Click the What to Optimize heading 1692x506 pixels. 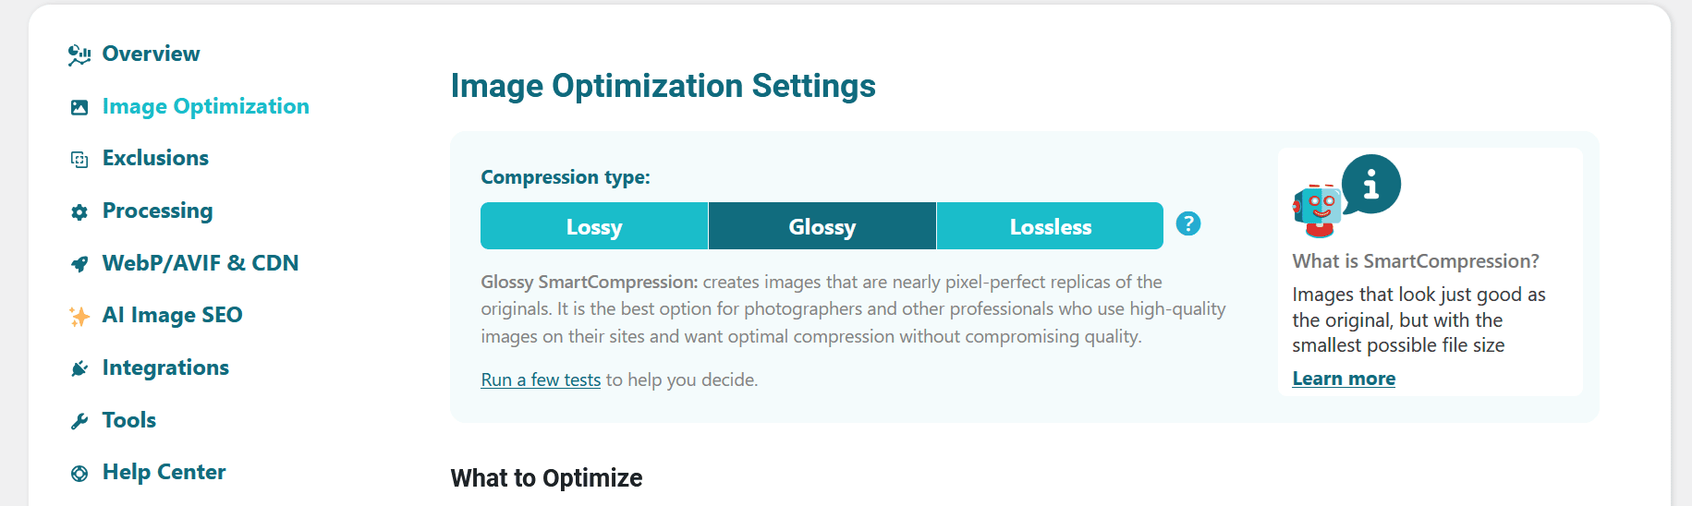(546, 478)
